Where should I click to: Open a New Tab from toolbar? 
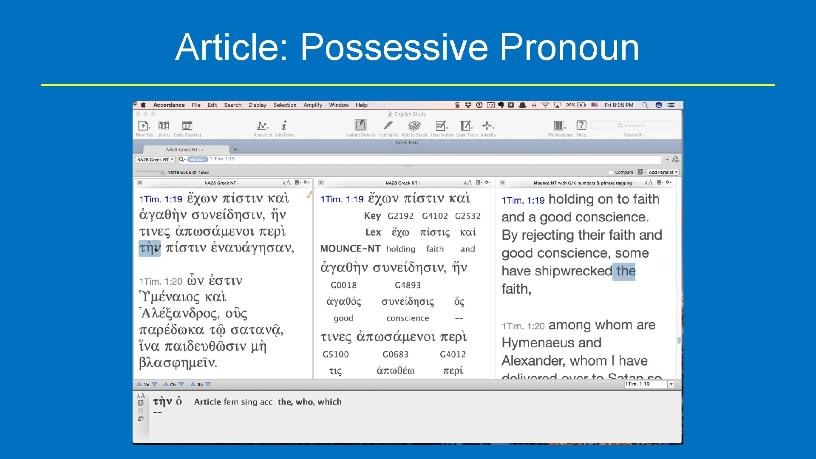tap(144, 126)
